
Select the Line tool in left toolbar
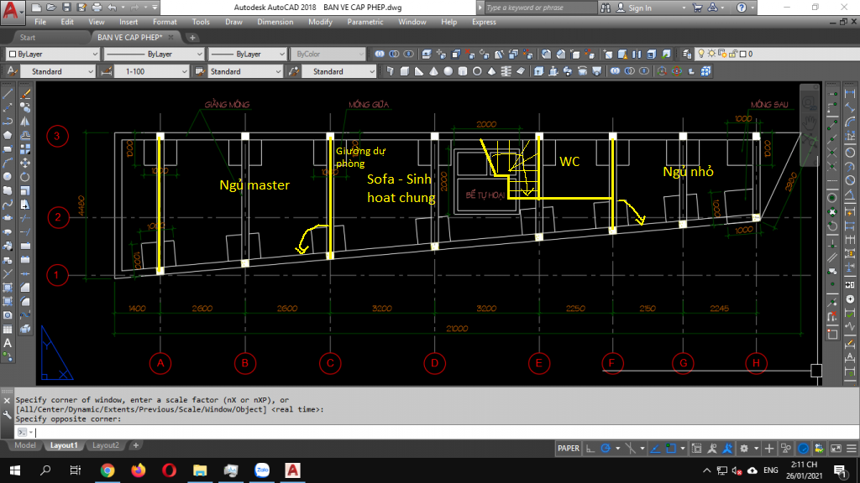[x=8, y=94]
